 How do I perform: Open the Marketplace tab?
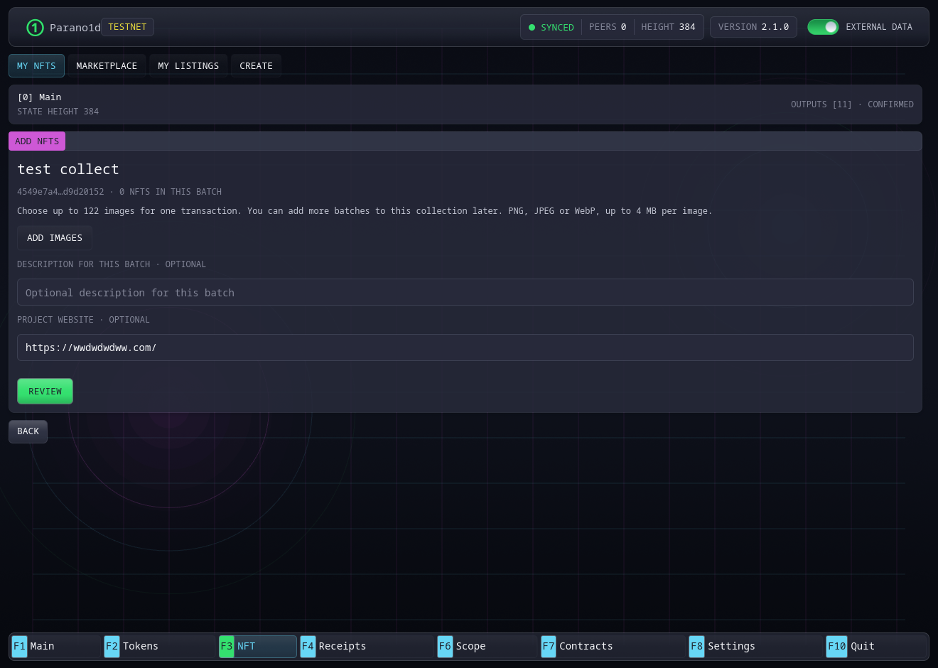click(x=107, y=66)
